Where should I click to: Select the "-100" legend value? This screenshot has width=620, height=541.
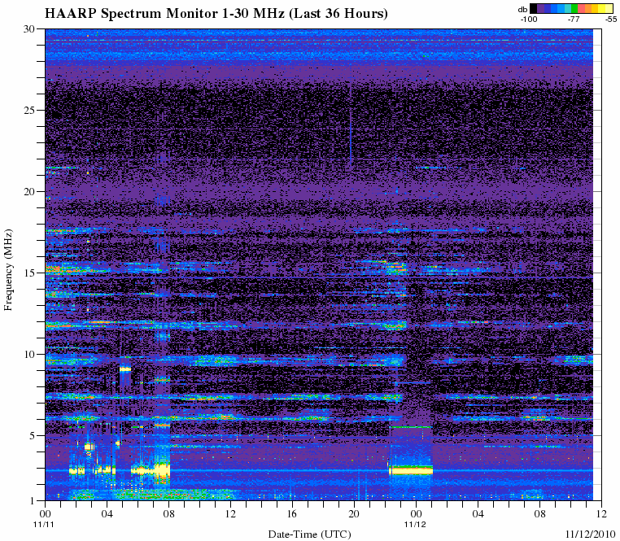(x=529, y=19)
